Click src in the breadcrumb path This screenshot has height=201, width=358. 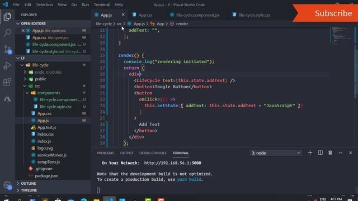tap(119, 23)
